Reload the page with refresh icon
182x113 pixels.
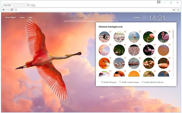click(x=12, y=10)
